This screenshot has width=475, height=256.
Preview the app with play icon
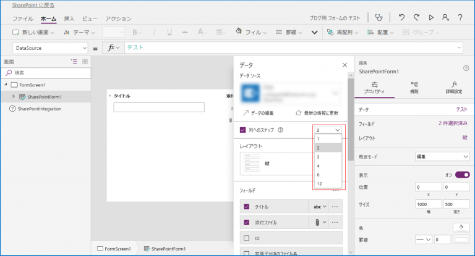coord(431,18)
